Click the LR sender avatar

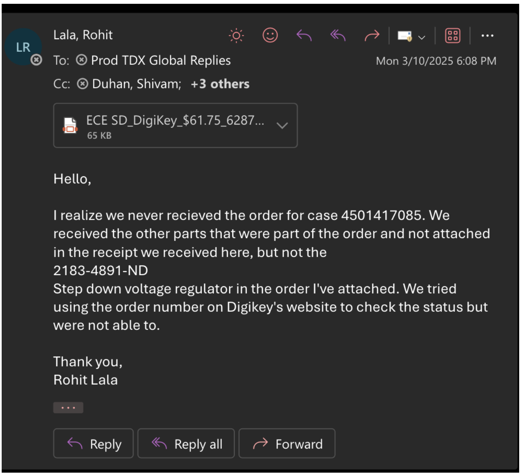tap(23, 47)
